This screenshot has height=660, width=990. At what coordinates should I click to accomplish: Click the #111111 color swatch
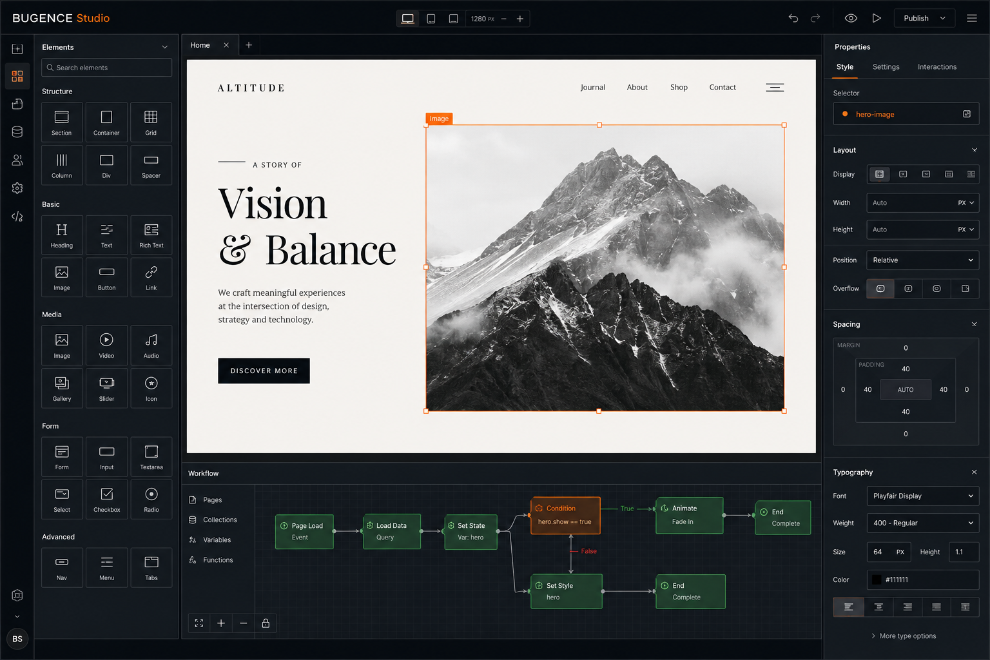tap(877, 580)
